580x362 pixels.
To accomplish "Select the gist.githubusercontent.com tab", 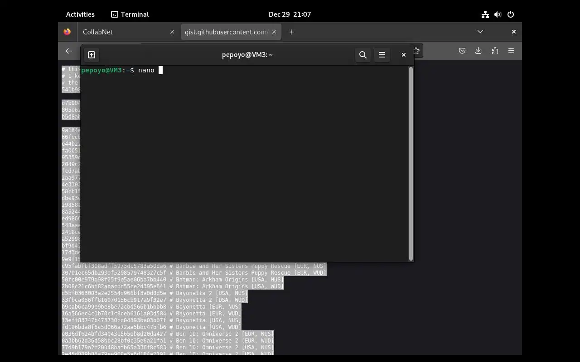I will [x=231, y=32].
